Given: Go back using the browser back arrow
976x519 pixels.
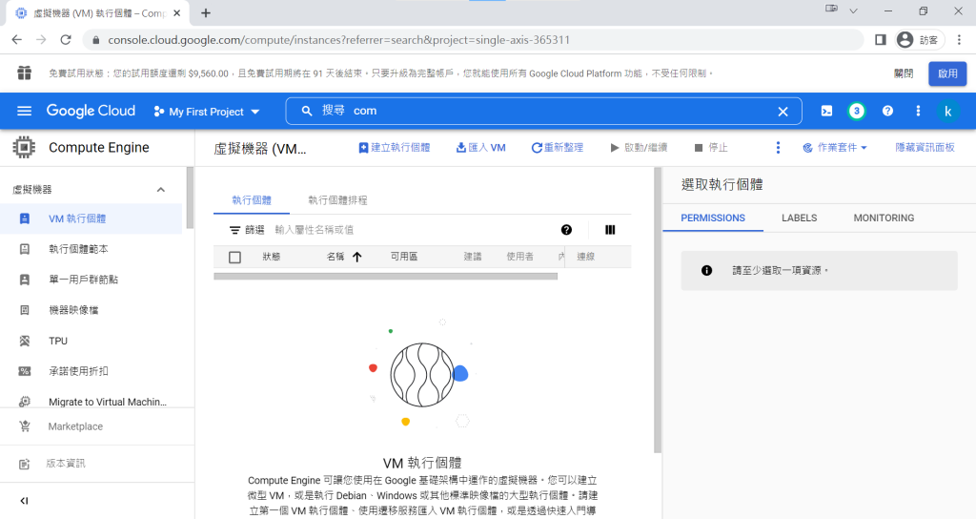Looking at the screenshot, I should (x=17, y=40).
